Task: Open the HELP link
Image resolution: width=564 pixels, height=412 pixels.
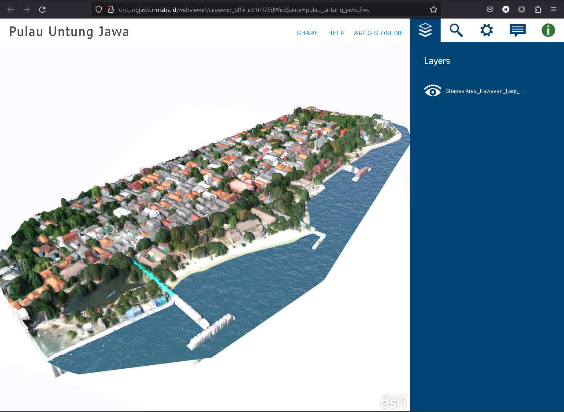Action: 336,33
